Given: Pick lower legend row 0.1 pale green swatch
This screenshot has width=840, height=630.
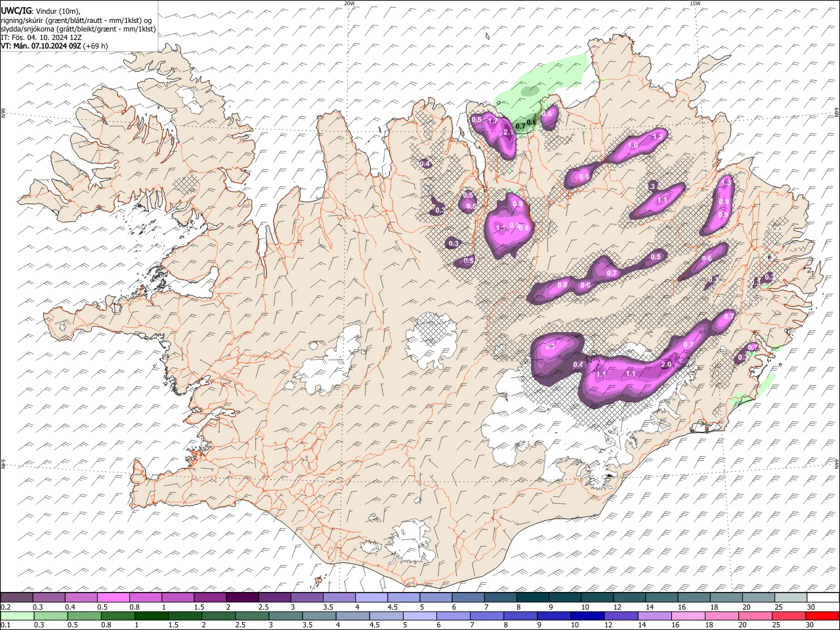Looking at the screenshot, I should pyautogui.click(x=17, y=616).
